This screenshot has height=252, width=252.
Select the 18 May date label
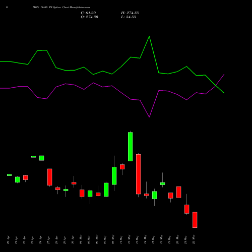tap(162, 239)
